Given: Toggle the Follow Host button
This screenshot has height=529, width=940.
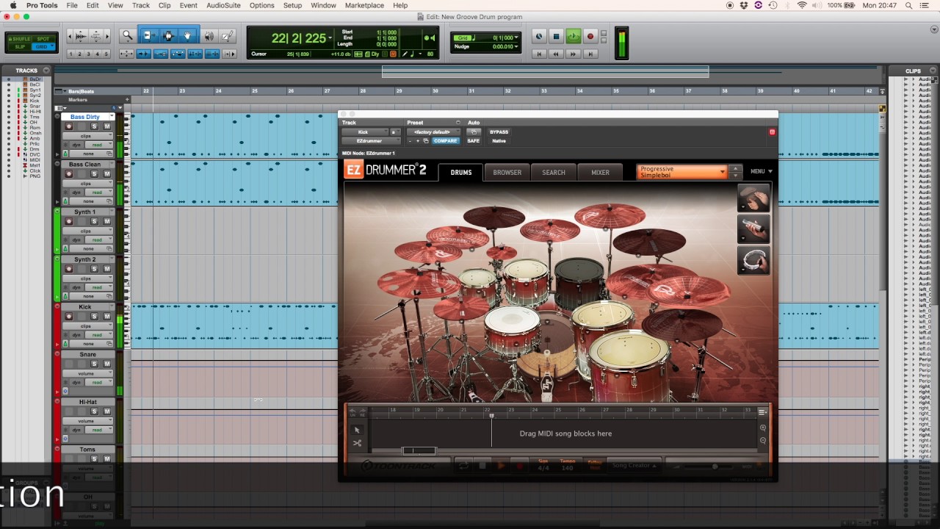Looking at the screenshot, I should [x=595, y=465].
